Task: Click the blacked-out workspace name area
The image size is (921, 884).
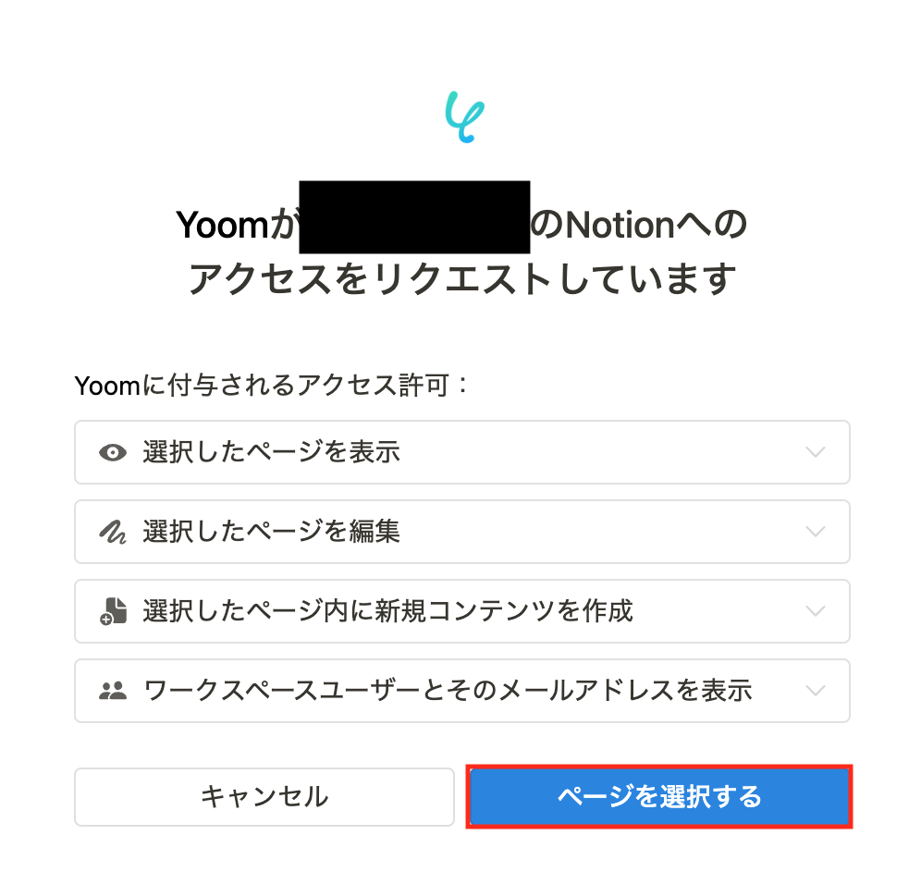Action: tap(414, 211)
